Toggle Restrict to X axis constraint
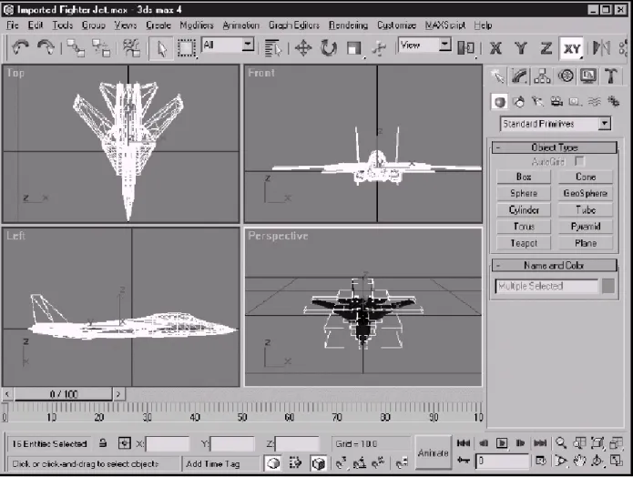Viewport: 633px width, 477px height. click(495, 48)
